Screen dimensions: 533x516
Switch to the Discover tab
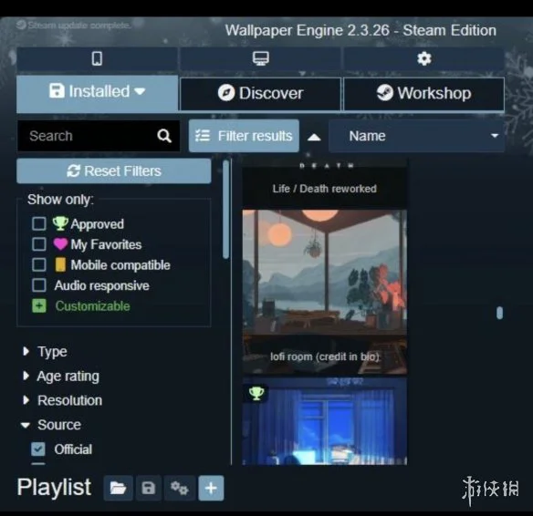tap(261, 93)
